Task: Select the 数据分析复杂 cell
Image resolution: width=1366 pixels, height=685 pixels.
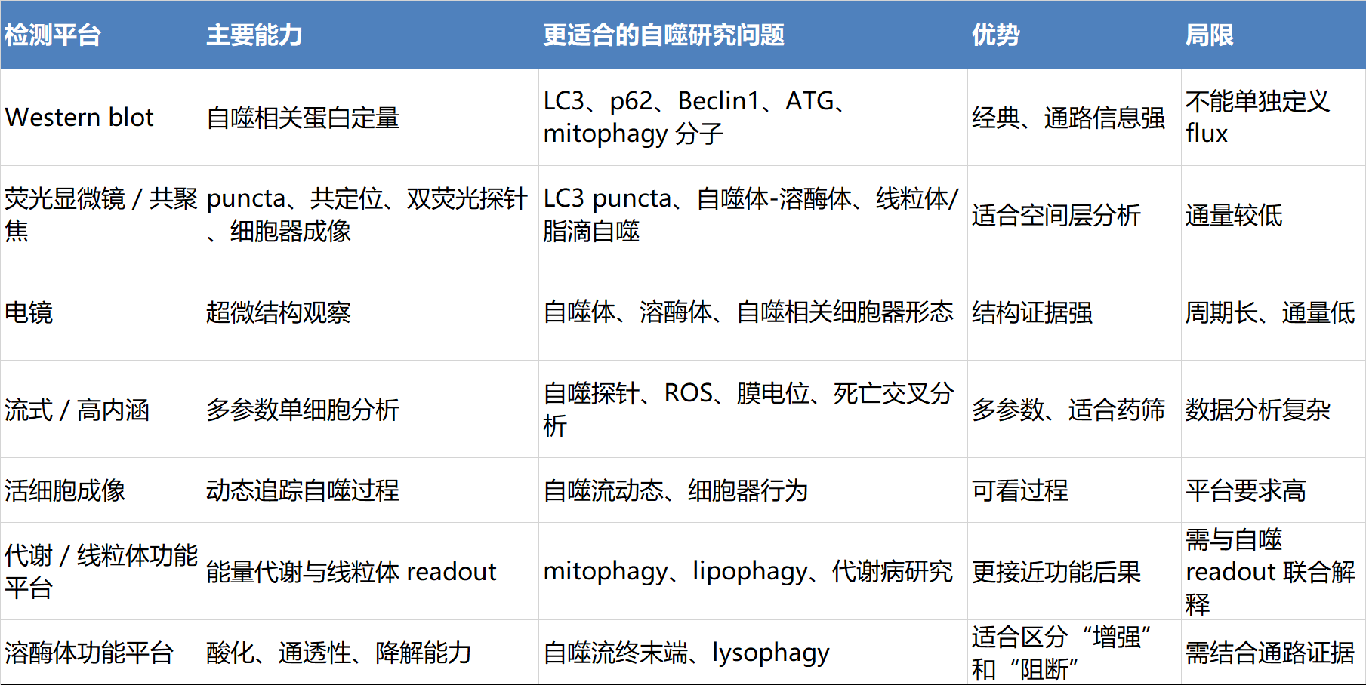Action: click(x=1257, y=410)
